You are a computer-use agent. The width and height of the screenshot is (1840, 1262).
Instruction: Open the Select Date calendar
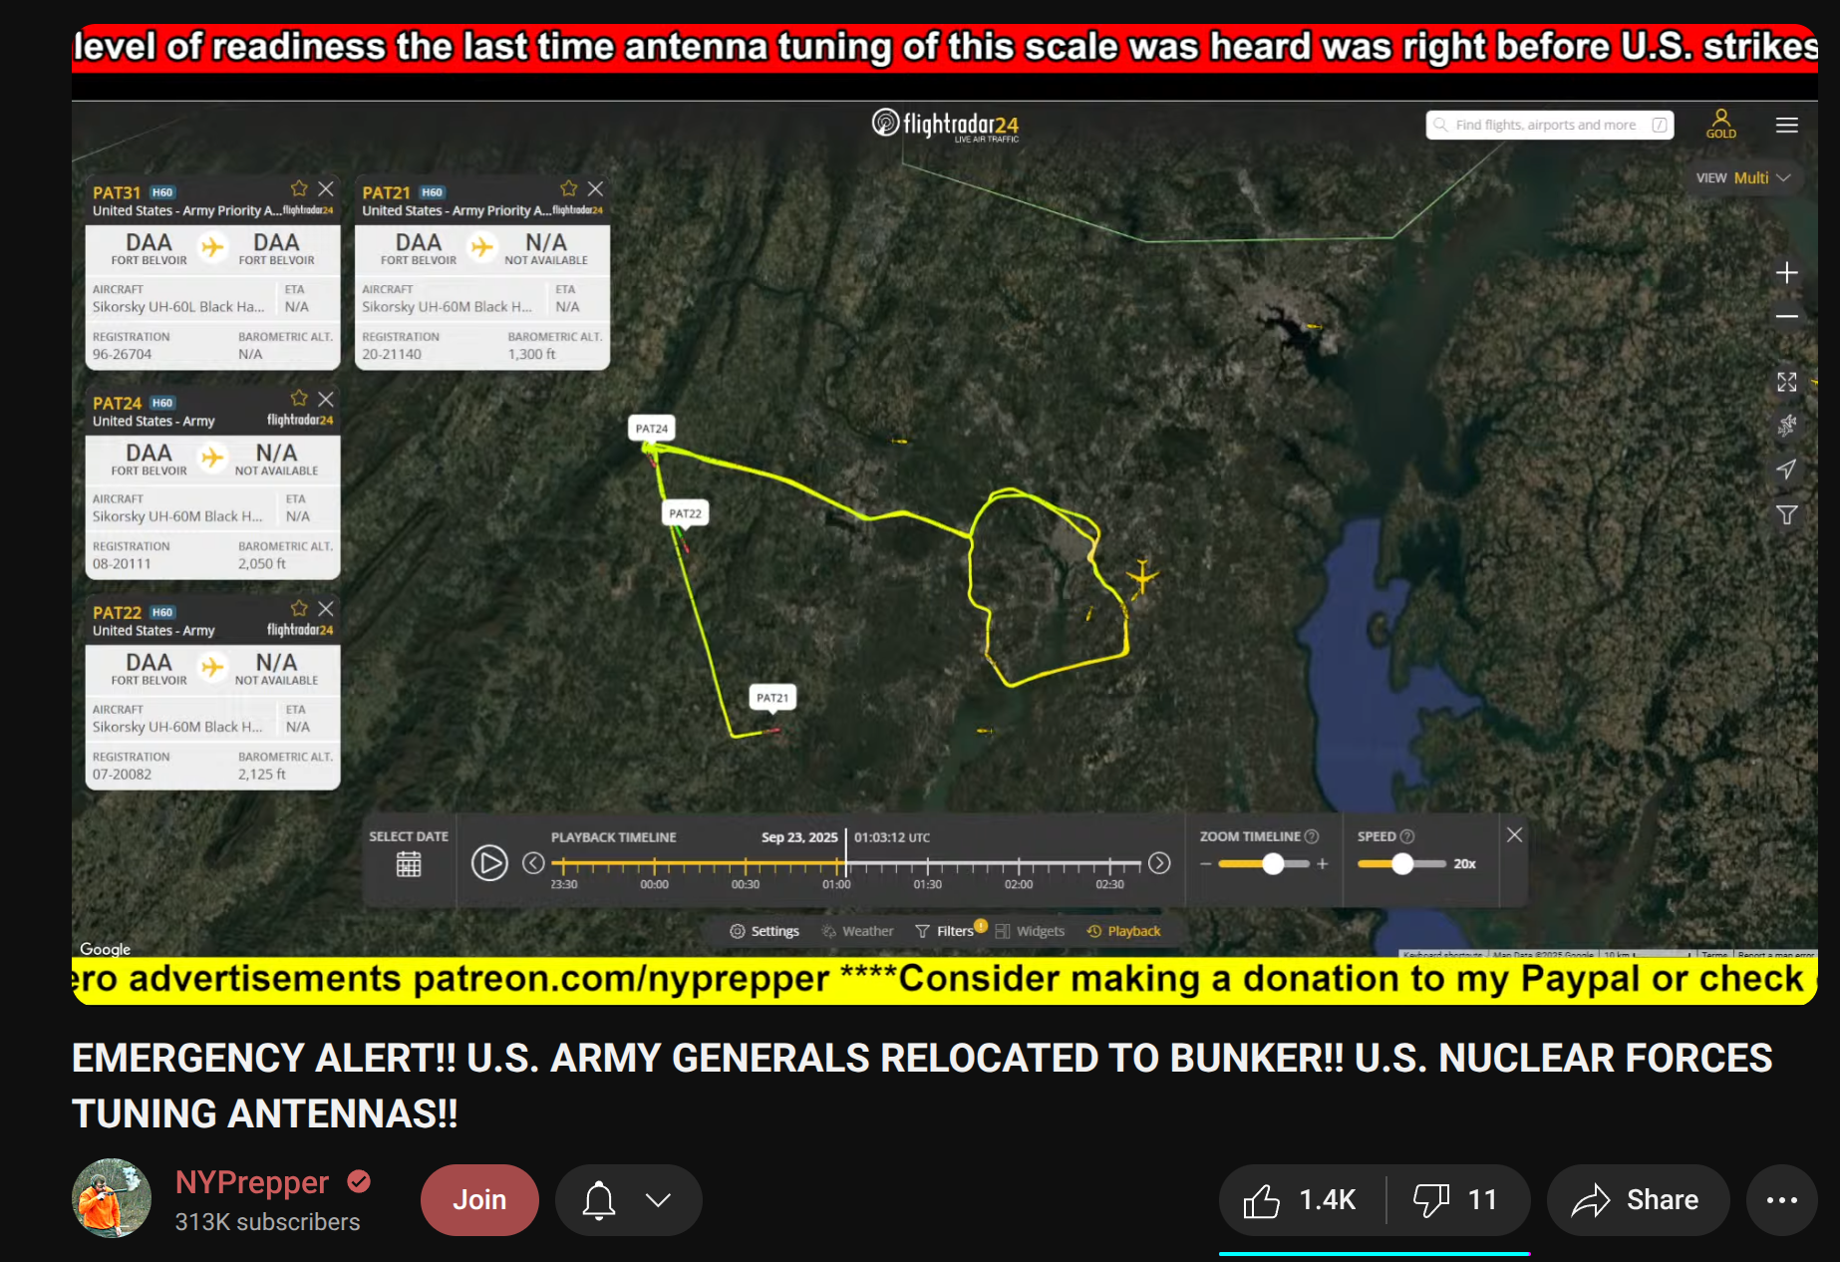(409, 863)
